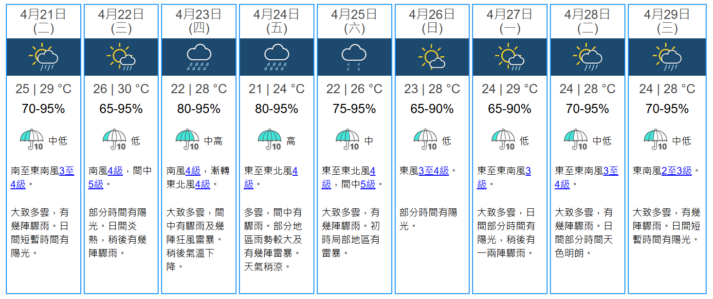Select the 4月24日 (五) date header
The width and height of the screenshot is (713, 299).
pos(276,21)
